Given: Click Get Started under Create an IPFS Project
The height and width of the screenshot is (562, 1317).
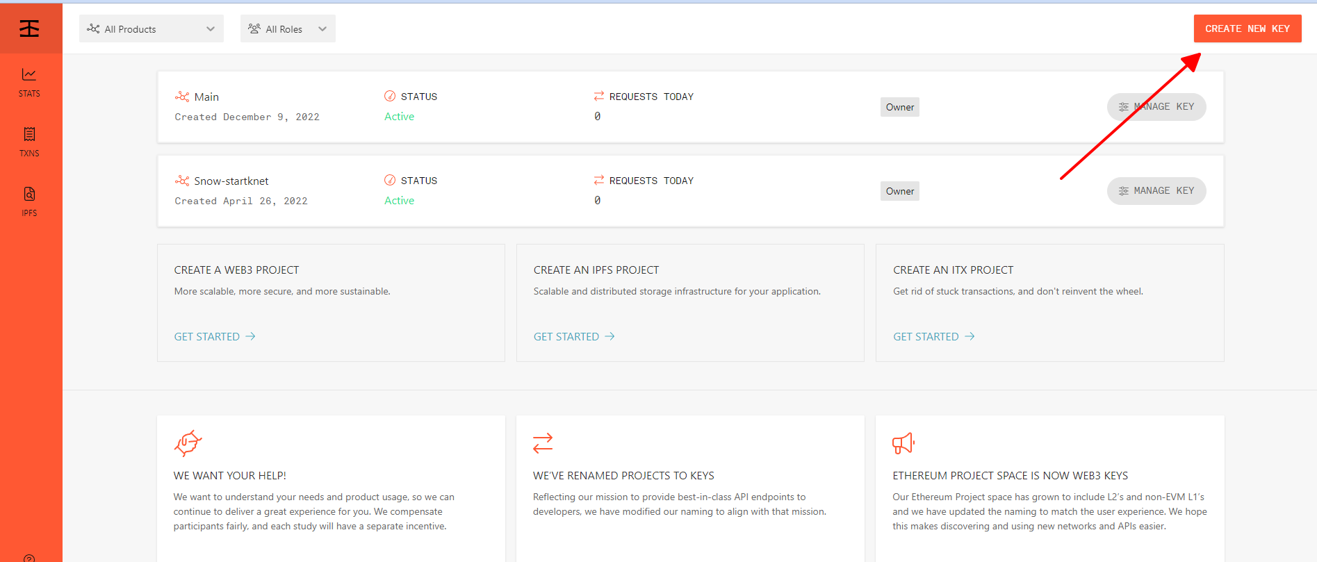Looking at the screenshot, I should click(574, 336).
